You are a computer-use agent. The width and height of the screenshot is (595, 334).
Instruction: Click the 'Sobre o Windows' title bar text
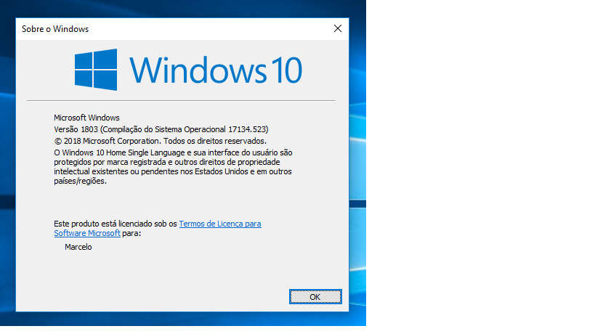pyautogui.click(x=55, y=29)
